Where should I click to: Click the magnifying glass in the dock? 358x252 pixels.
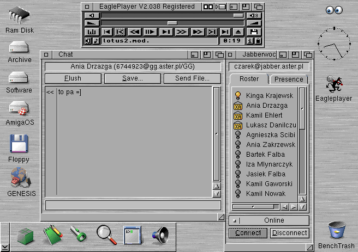click(106, 235)
